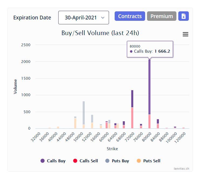198x175 pixels.
Task: Click the orange Puts Sell bar at 48000
Action: [75, 123]
